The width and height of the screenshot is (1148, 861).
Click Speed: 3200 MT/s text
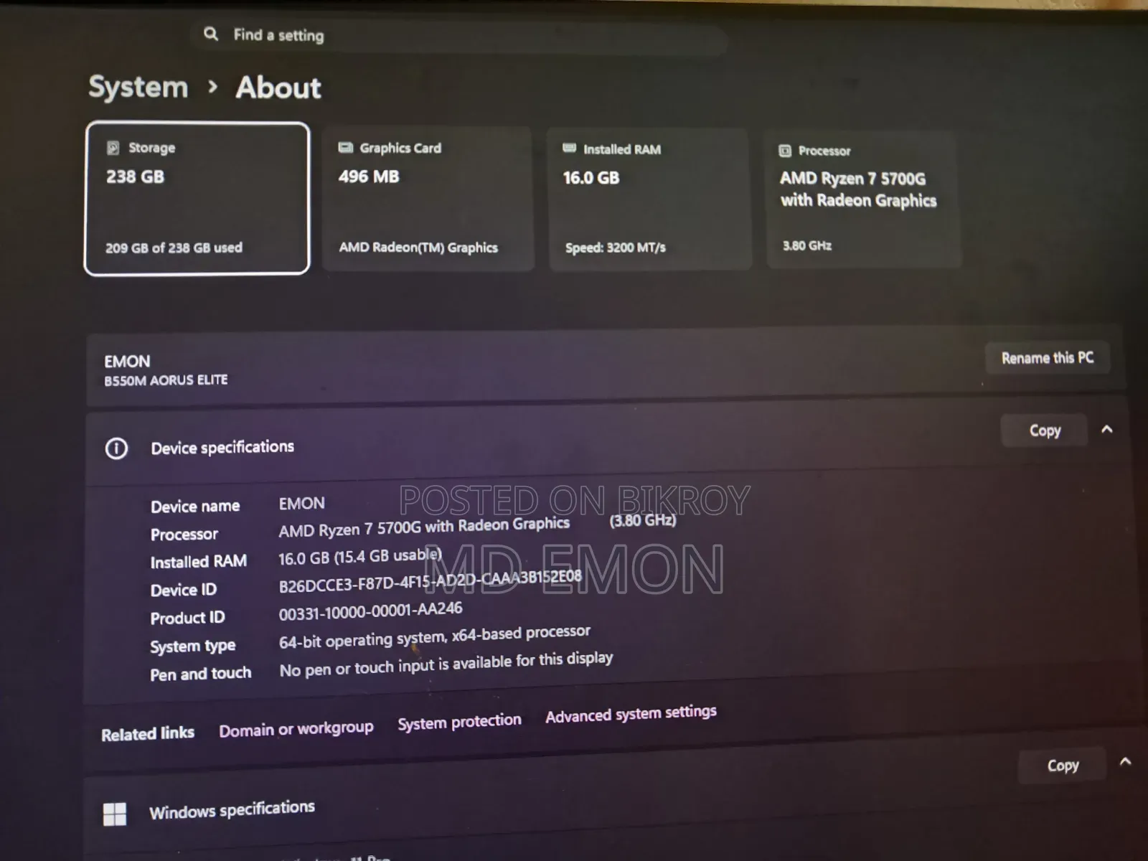[x=615, y=248]
